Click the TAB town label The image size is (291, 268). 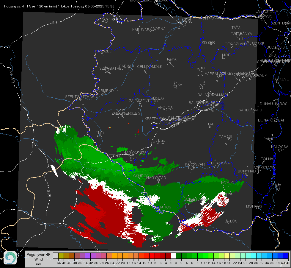point(211,124)
